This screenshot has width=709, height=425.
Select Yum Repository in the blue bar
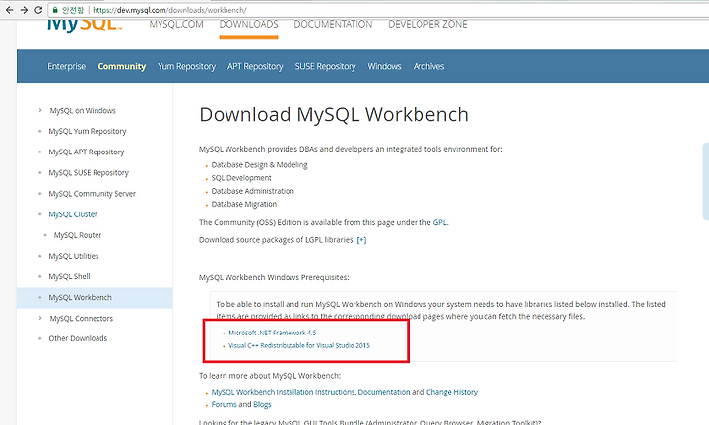pyautogui.click(x=186, y=66)
